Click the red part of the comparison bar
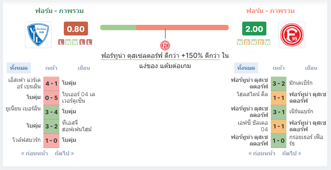Image resolution: width=331 pixels, height=170 pixels. click(182, 28)
